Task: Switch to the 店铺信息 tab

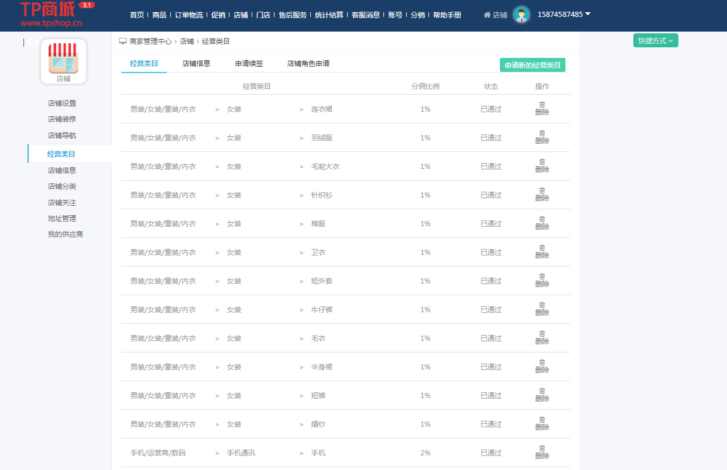Action: (x=196, y=64)
